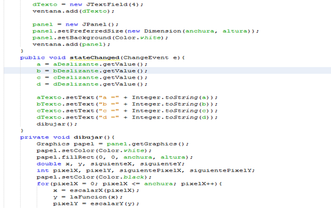
Task: Click the dTexto.setText line
Action: [127, 117]
